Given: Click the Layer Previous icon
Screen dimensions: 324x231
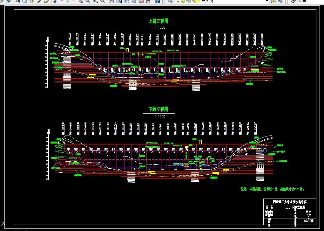Looking at the screenshot, I should tap(280, 1).
